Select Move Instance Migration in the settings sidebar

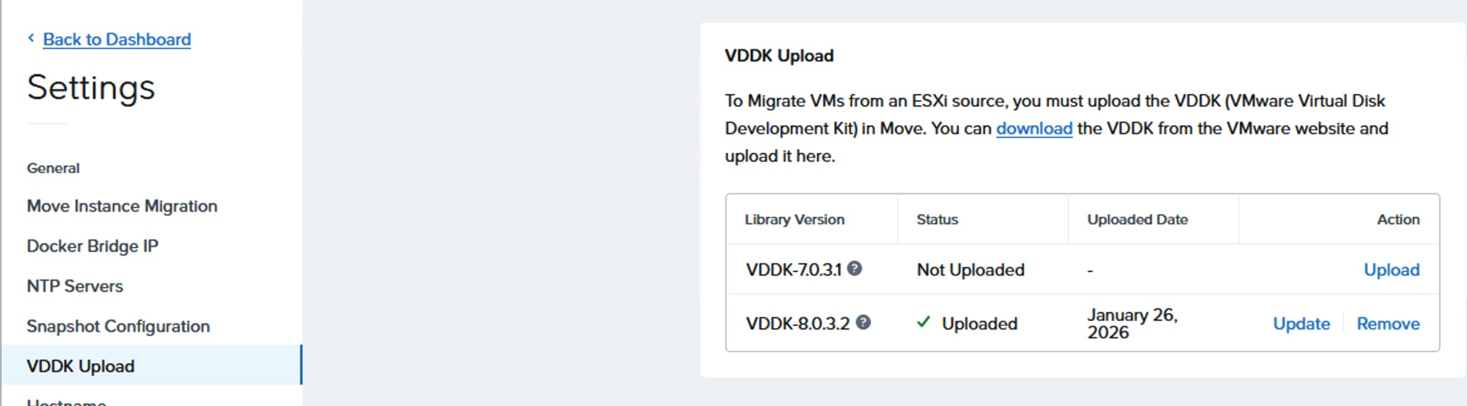point(122,206)
